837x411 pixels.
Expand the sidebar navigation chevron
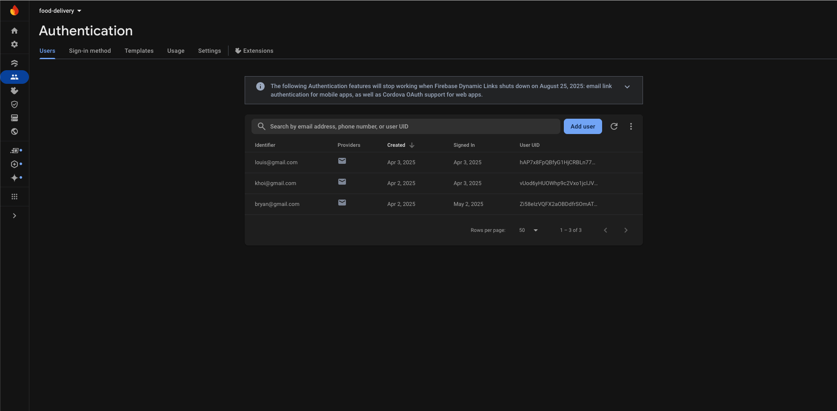click(x=14, y=216)
